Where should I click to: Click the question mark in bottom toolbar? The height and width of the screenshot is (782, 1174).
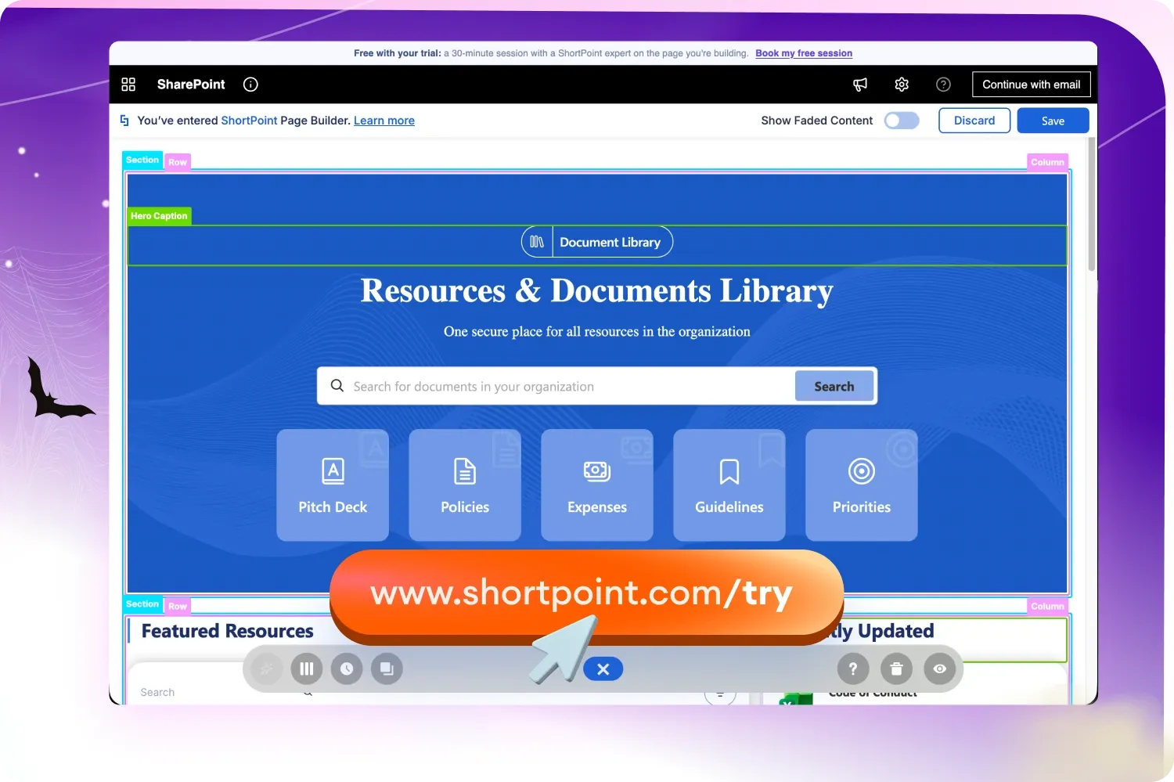(x=853, y=668)
